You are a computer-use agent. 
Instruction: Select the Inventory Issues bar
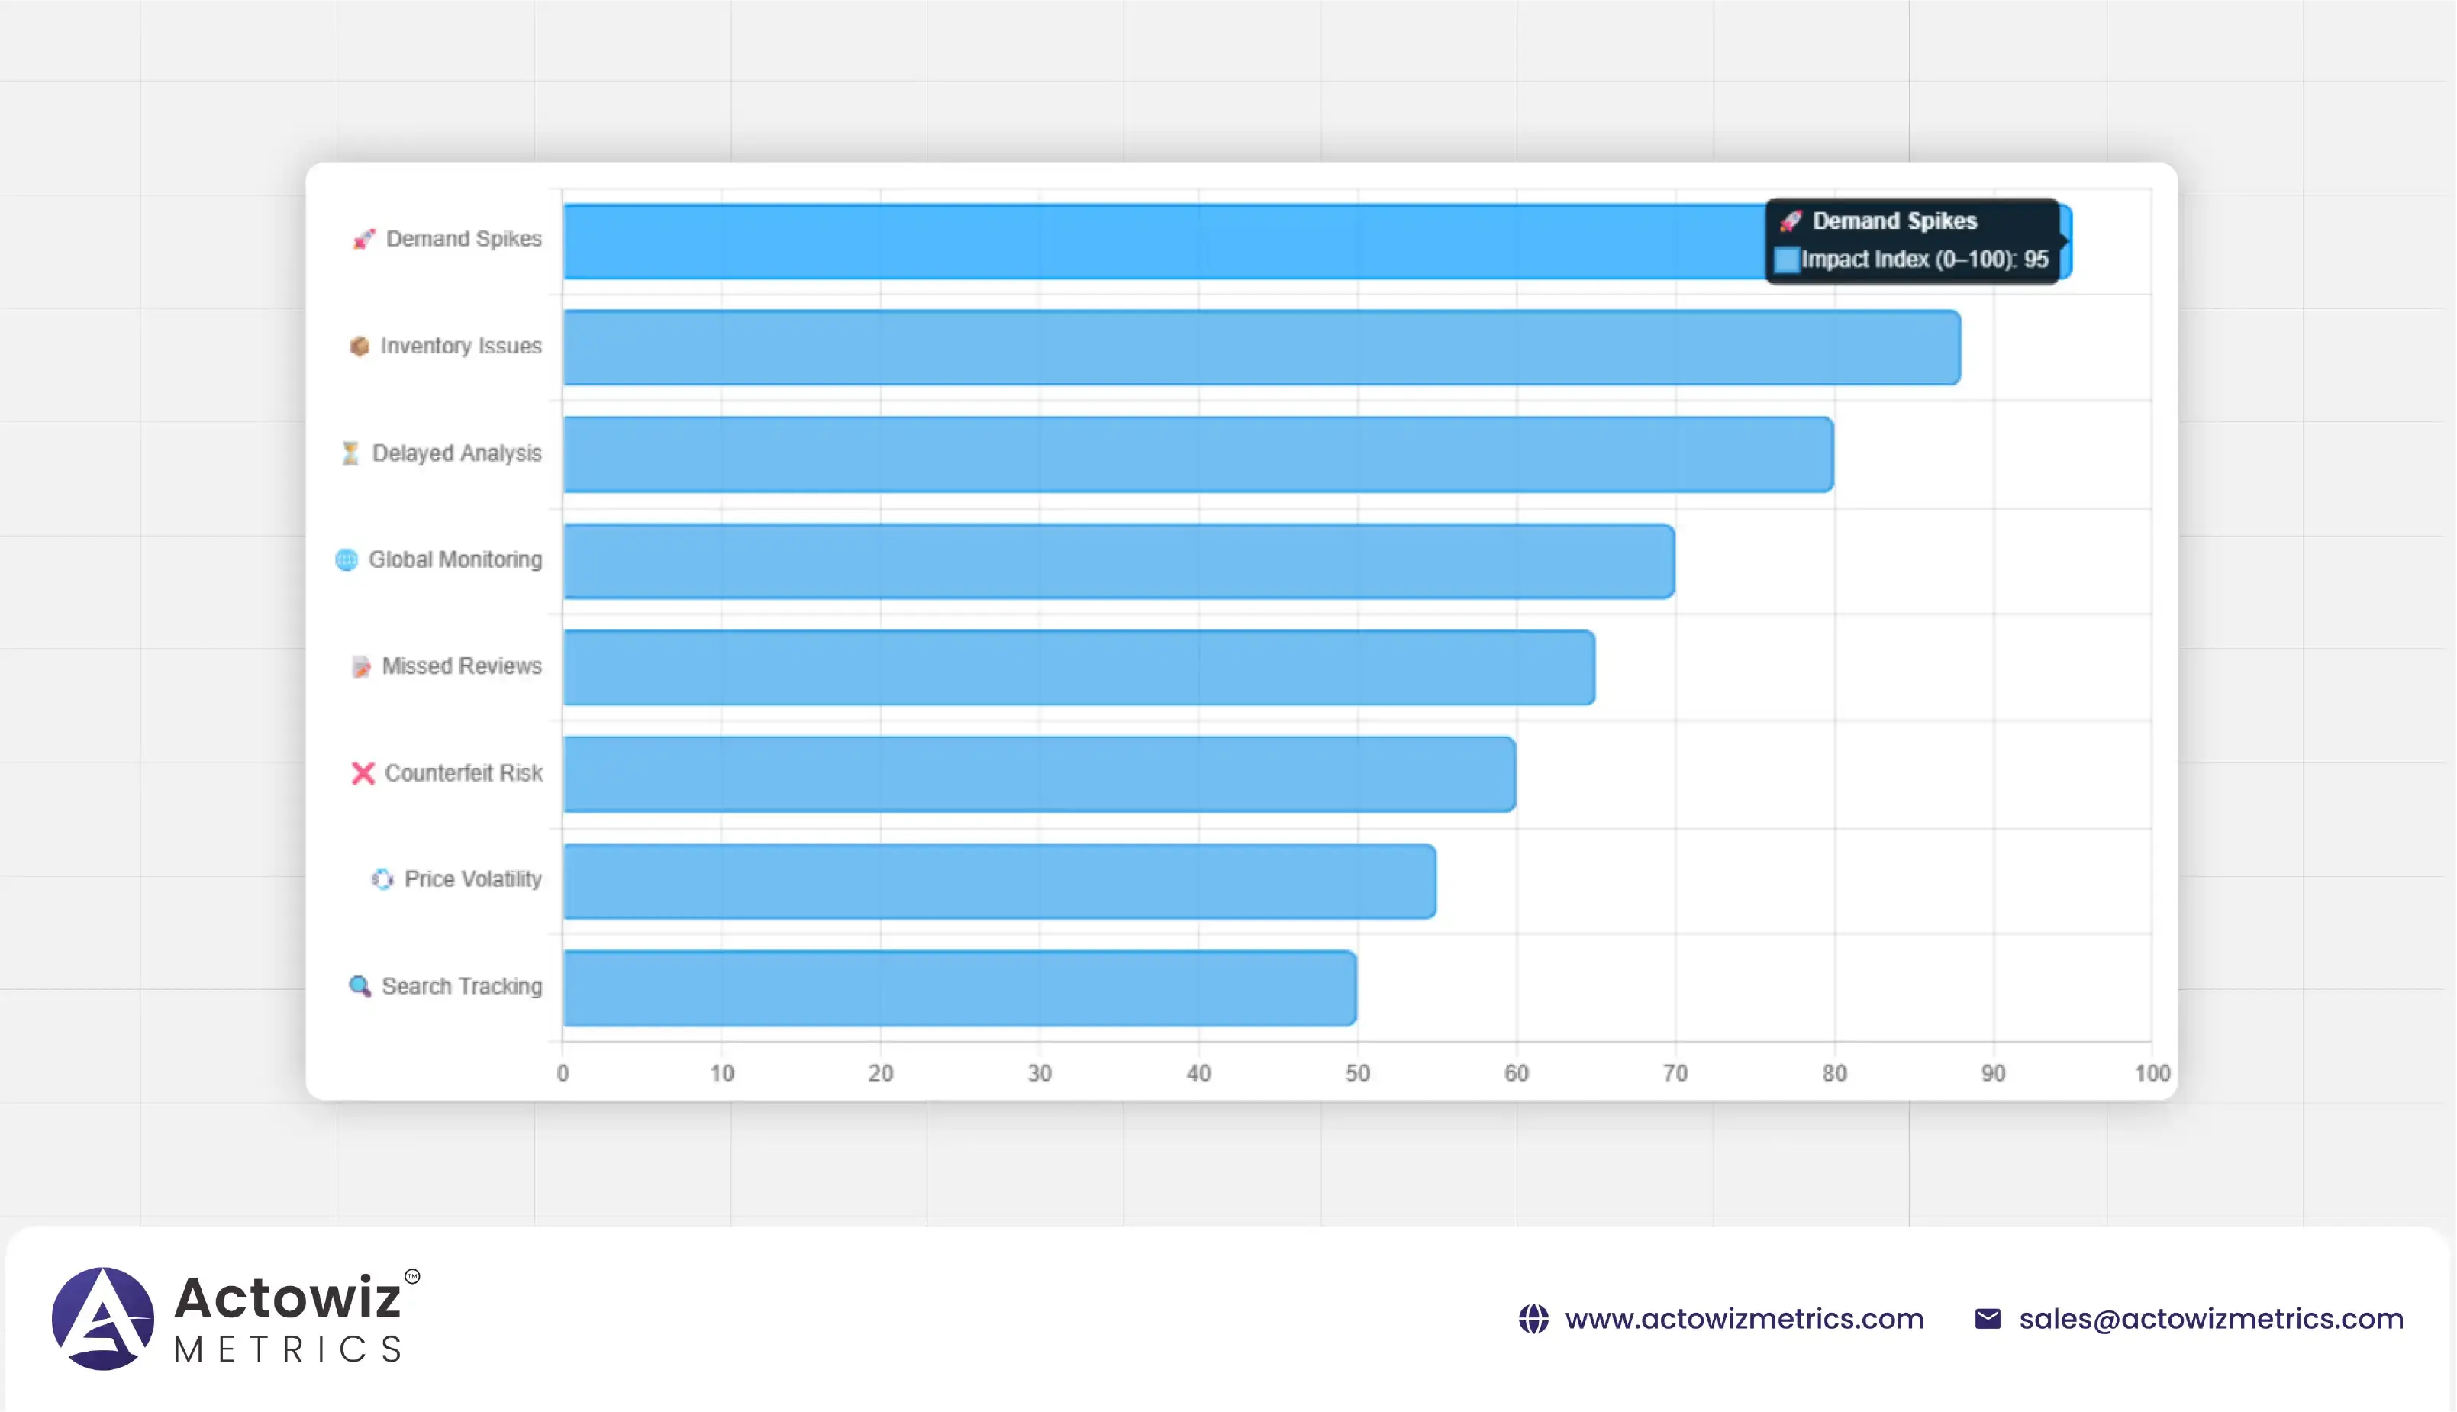1260,348
